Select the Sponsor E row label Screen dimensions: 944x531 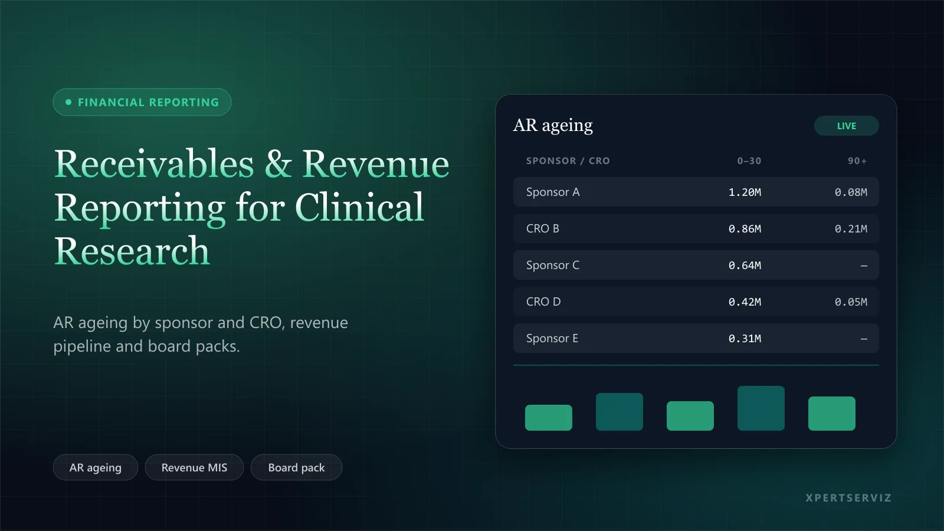click(552, 338)
